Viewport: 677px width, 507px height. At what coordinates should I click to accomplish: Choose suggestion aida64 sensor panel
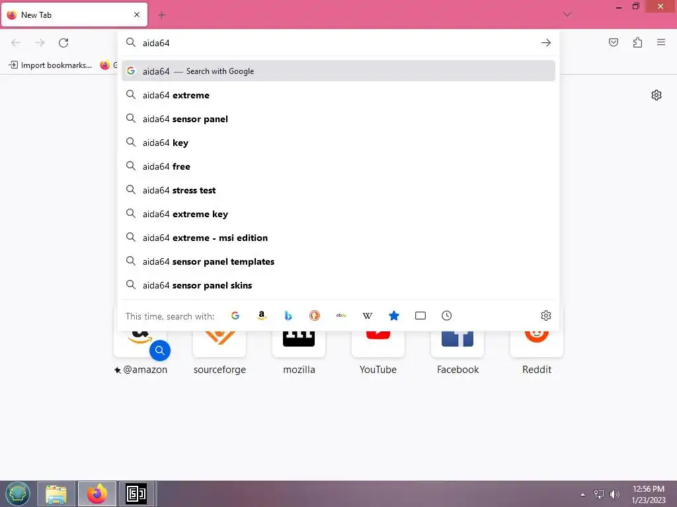pos(338,119)
